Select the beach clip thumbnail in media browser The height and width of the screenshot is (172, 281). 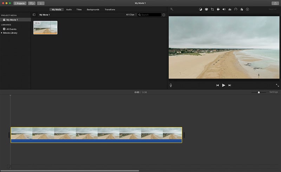click(x=45, y=27)
